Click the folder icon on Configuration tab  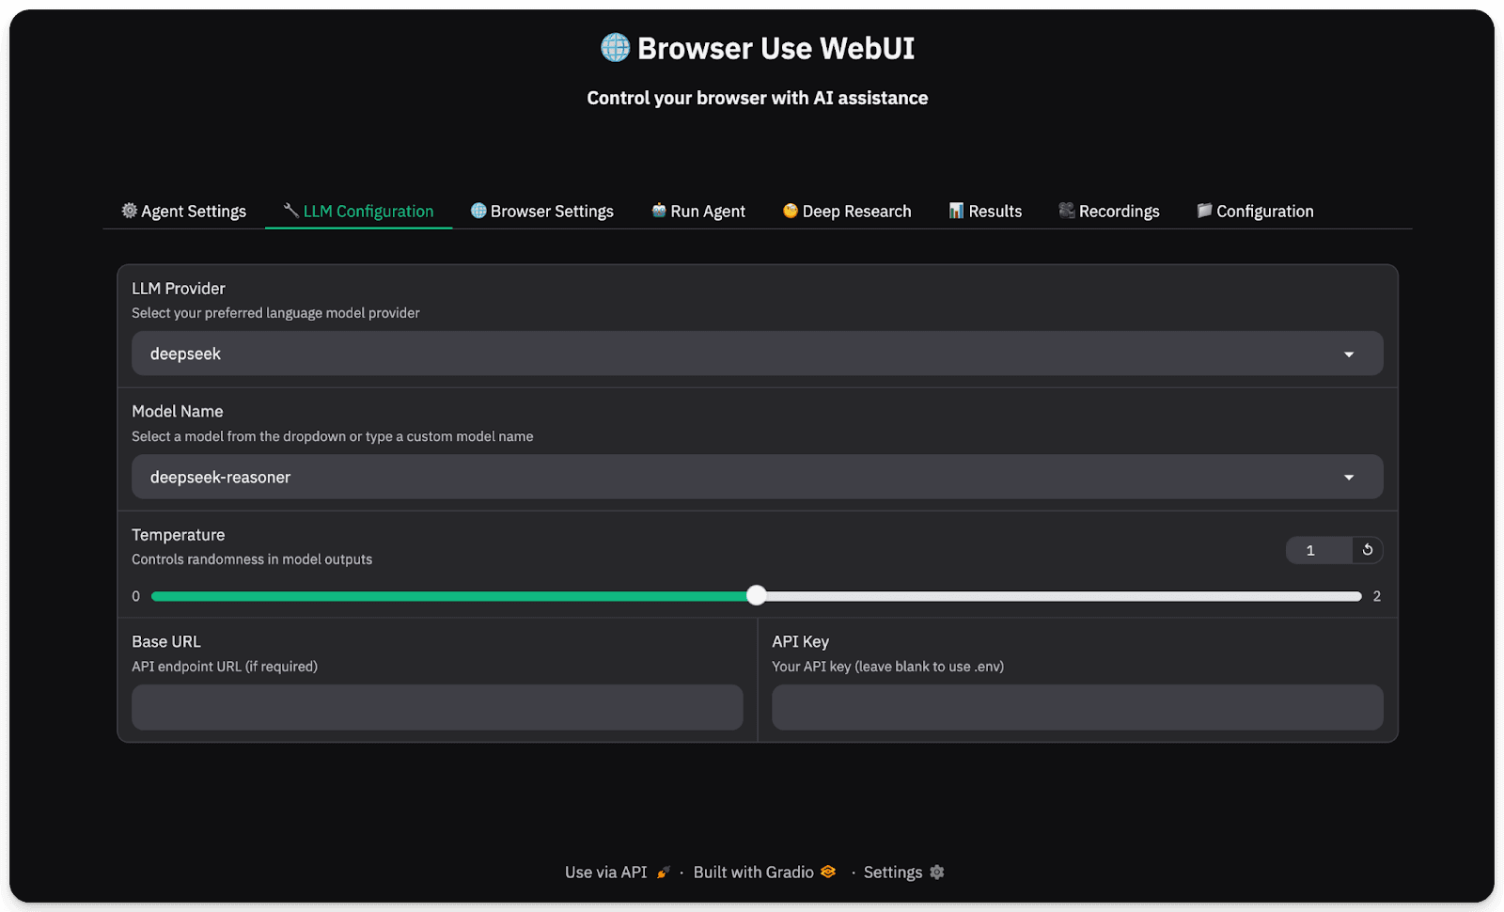point(1203,211)
